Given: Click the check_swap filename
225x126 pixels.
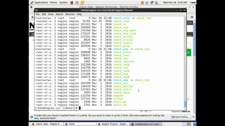Looking at the screenshot, I should coord(121,71).
